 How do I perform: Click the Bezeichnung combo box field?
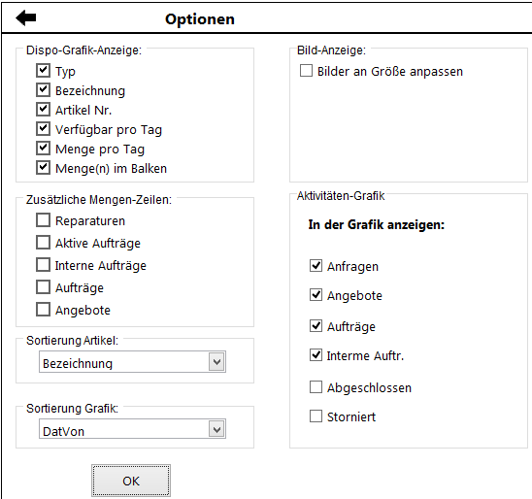[x=132, y=362]
